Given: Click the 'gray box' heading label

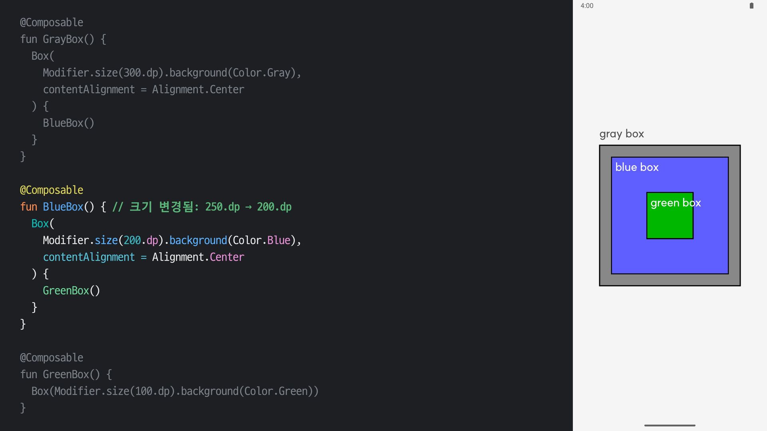Looking at the screenshot, I should pyautogui.click(x=622, y=134).
